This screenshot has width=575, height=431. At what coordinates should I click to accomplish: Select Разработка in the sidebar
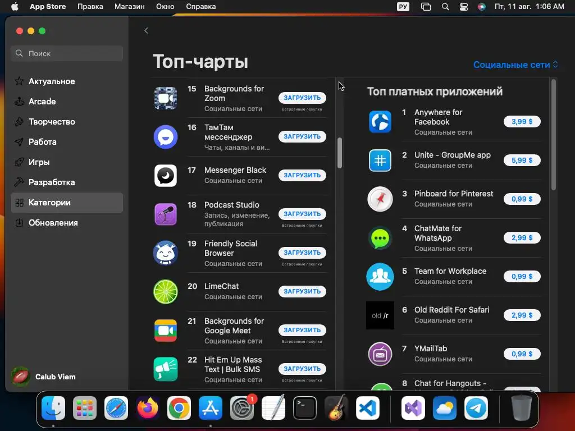point(67,182)
